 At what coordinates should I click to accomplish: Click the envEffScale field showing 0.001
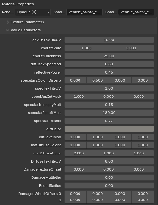[131, 48]
